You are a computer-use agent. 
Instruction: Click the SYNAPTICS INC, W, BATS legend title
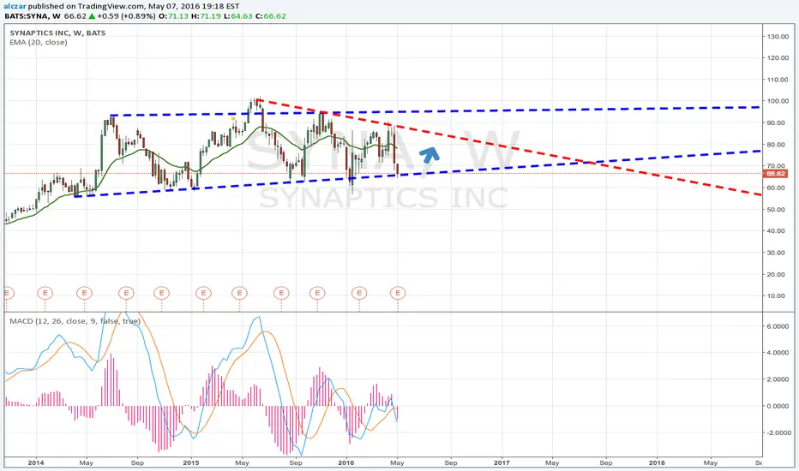click(x=57, y=33)
